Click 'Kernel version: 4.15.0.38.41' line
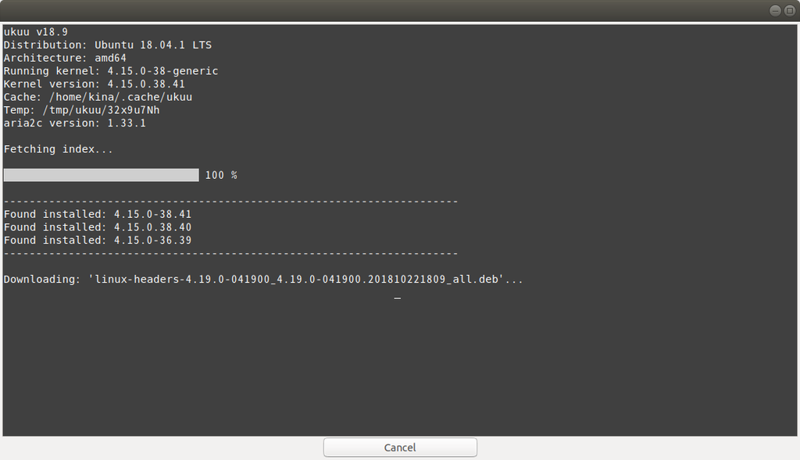This screenshot has width=800, height=460. (95, 84)
